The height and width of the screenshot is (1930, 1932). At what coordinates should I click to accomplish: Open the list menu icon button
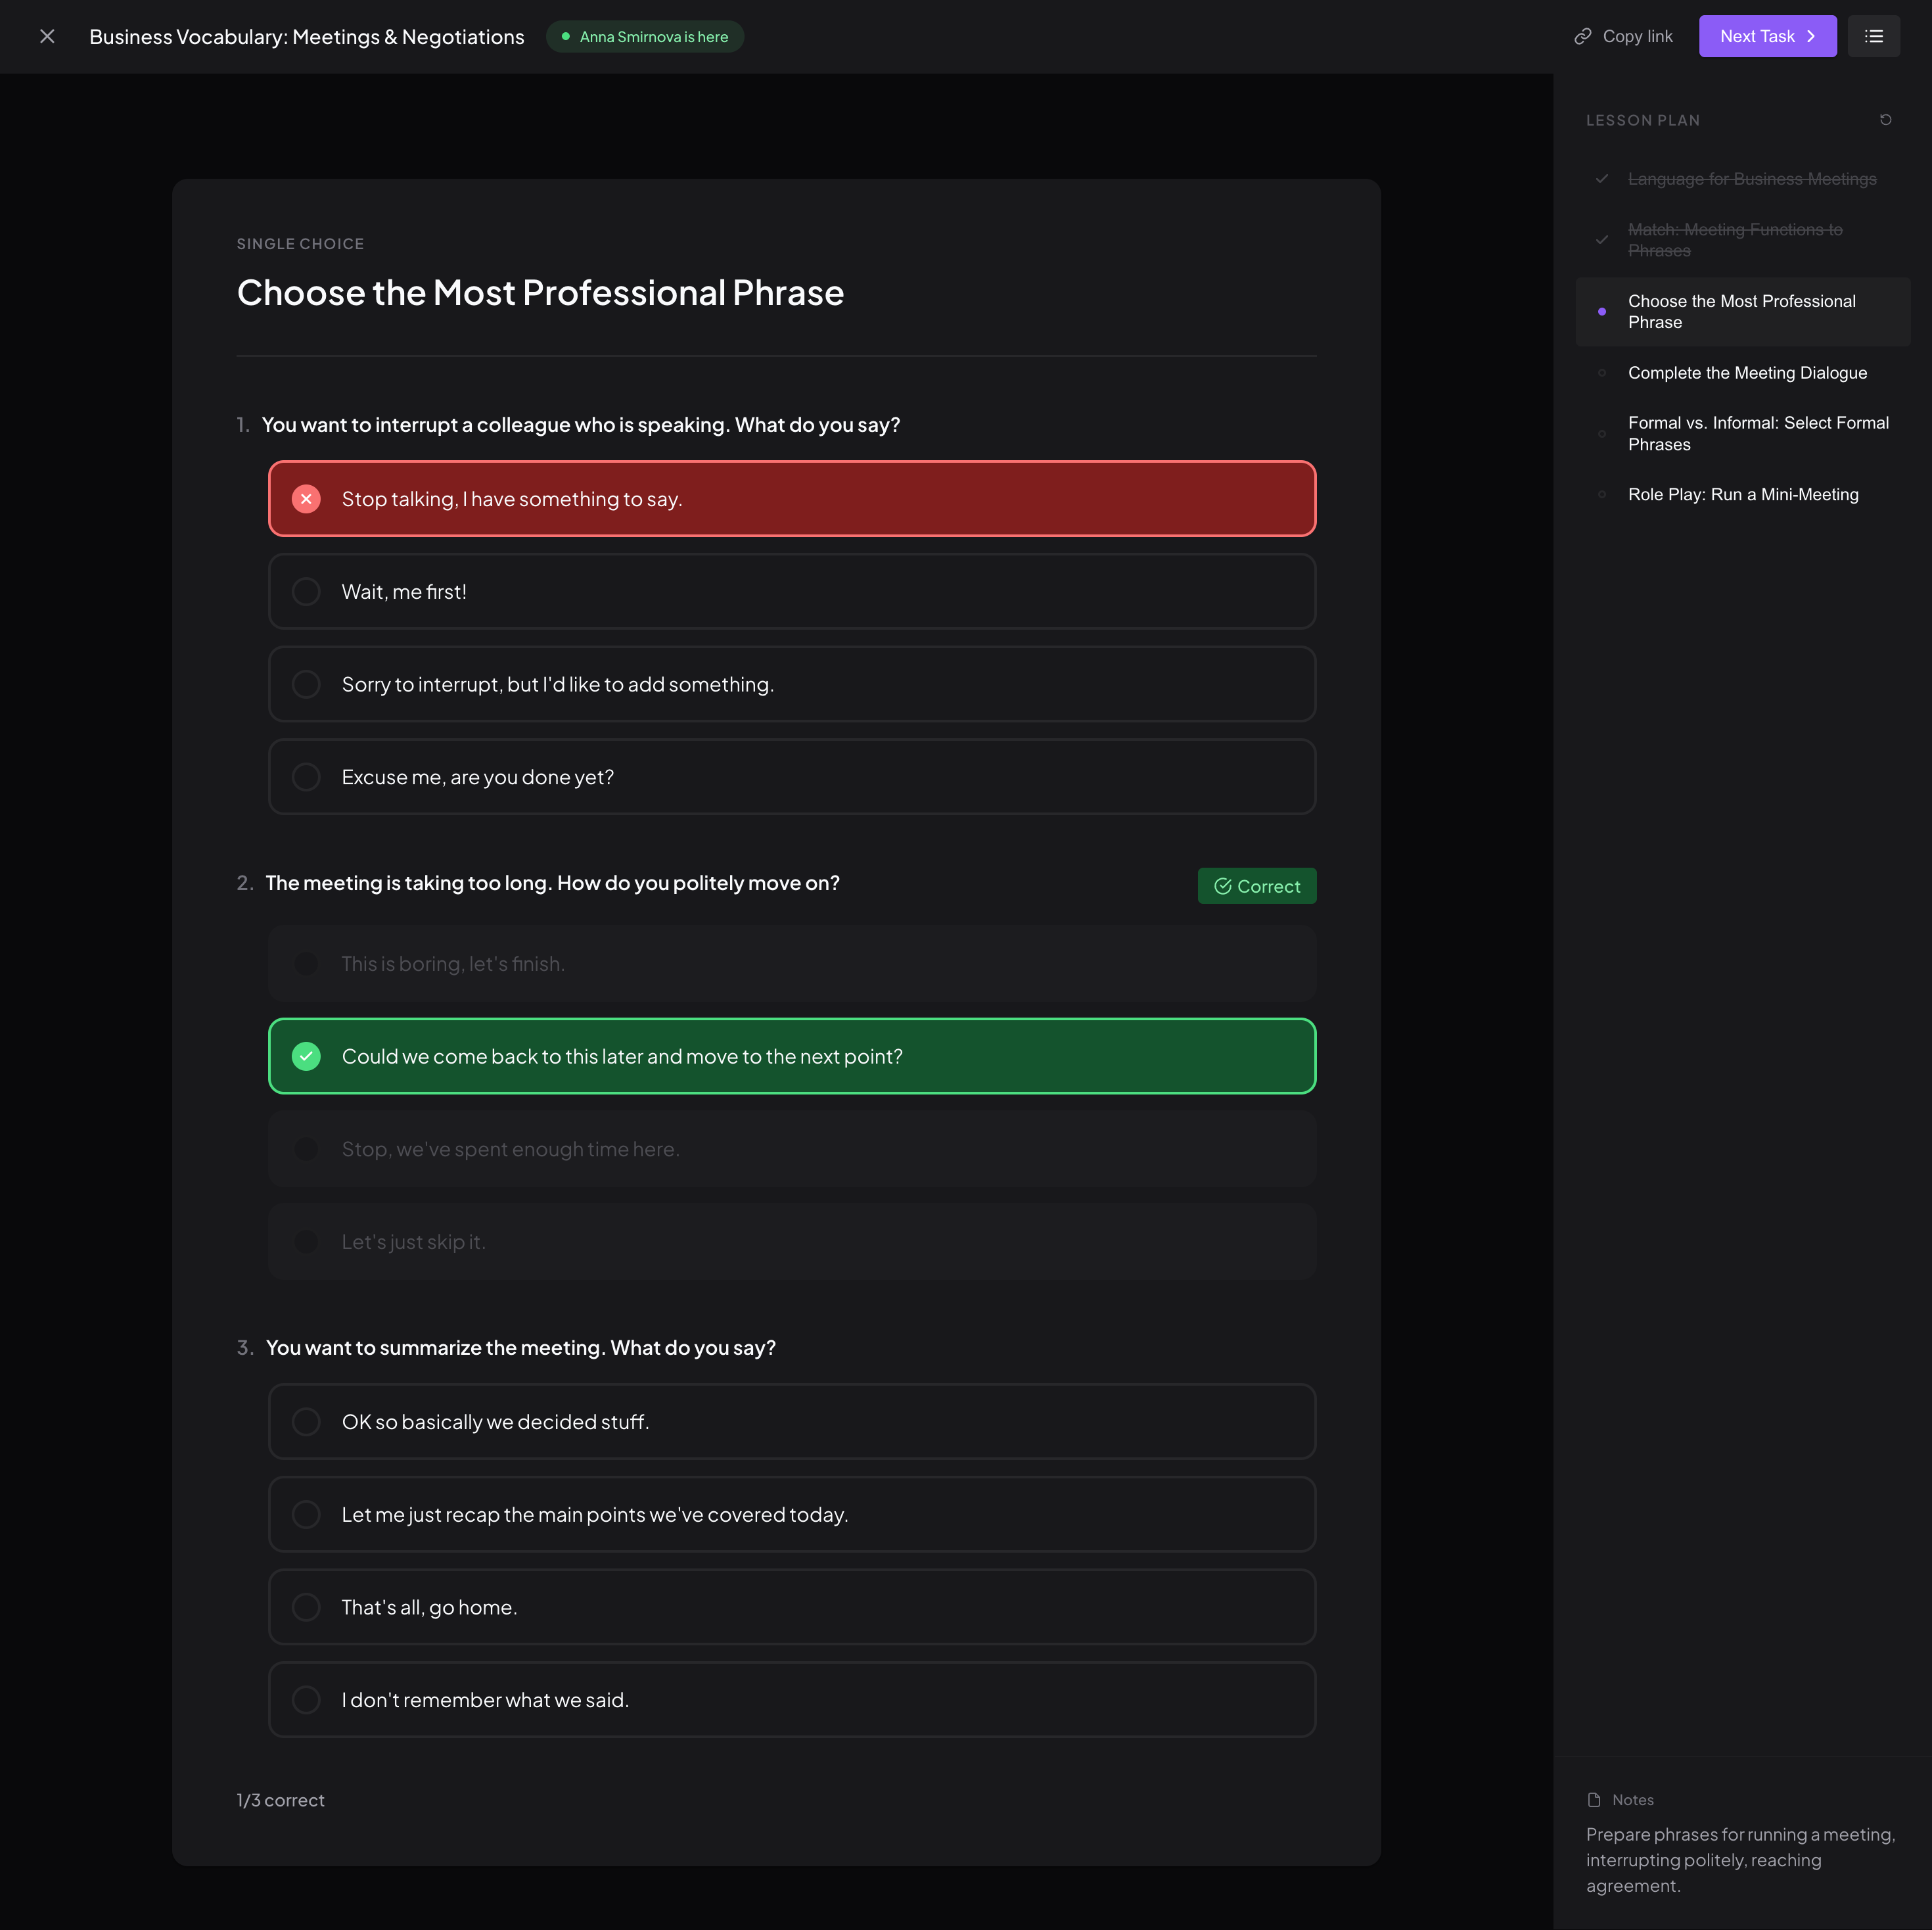coord(1874,37)
